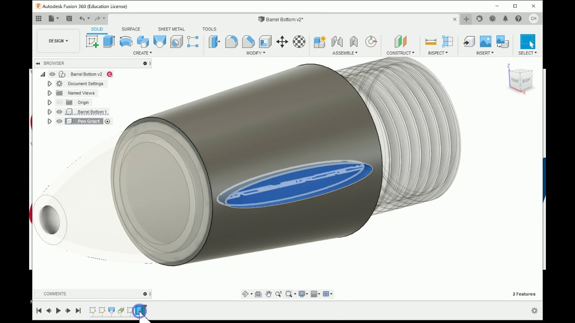Image resolution: width=575 pixels, height=323 pixels.
Task: Open the New Component tool
Action: click(319, 42)
